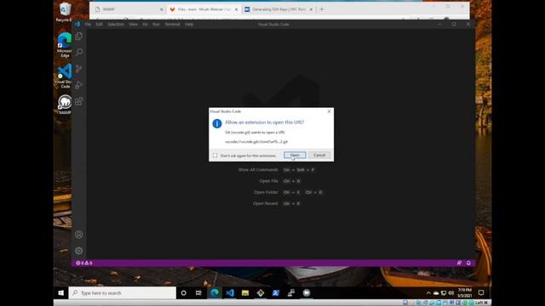Click the VS Code logo in the title bar
The height and width of the screenshot is (306, 545).
[x=77, y=24]
